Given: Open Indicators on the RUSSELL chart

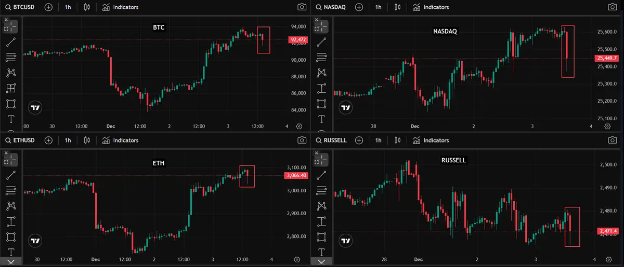Looking at the screenshot, I should point(431,140).
